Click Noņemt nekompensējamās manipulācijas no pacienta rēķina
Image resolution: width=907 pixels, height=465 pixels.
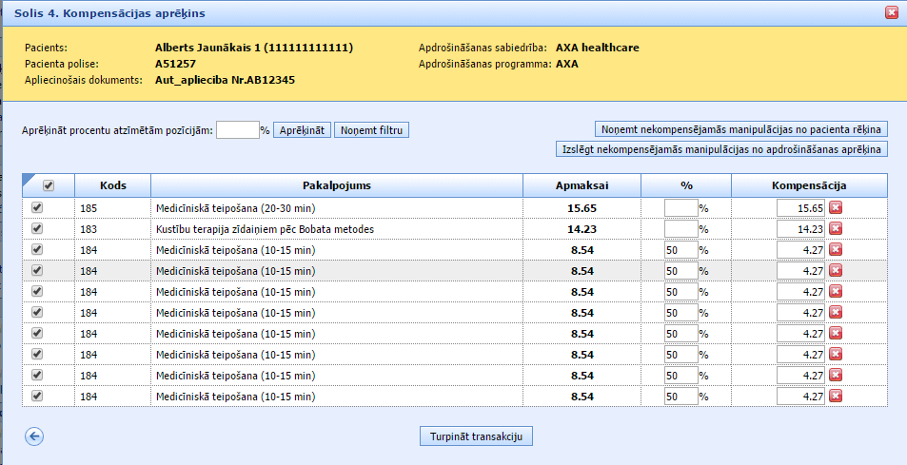point(740,129)
